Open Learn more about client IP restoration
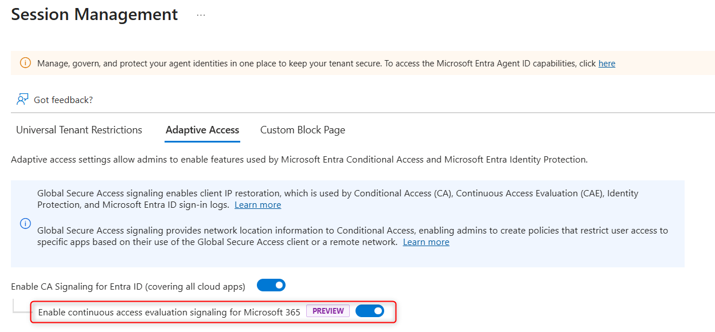The height and width of the screenshot is (332, 715). 258,205
